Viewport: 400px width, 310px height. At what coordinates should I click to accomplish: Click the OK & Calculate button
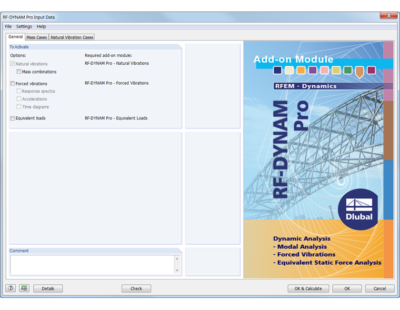(308, 288)
